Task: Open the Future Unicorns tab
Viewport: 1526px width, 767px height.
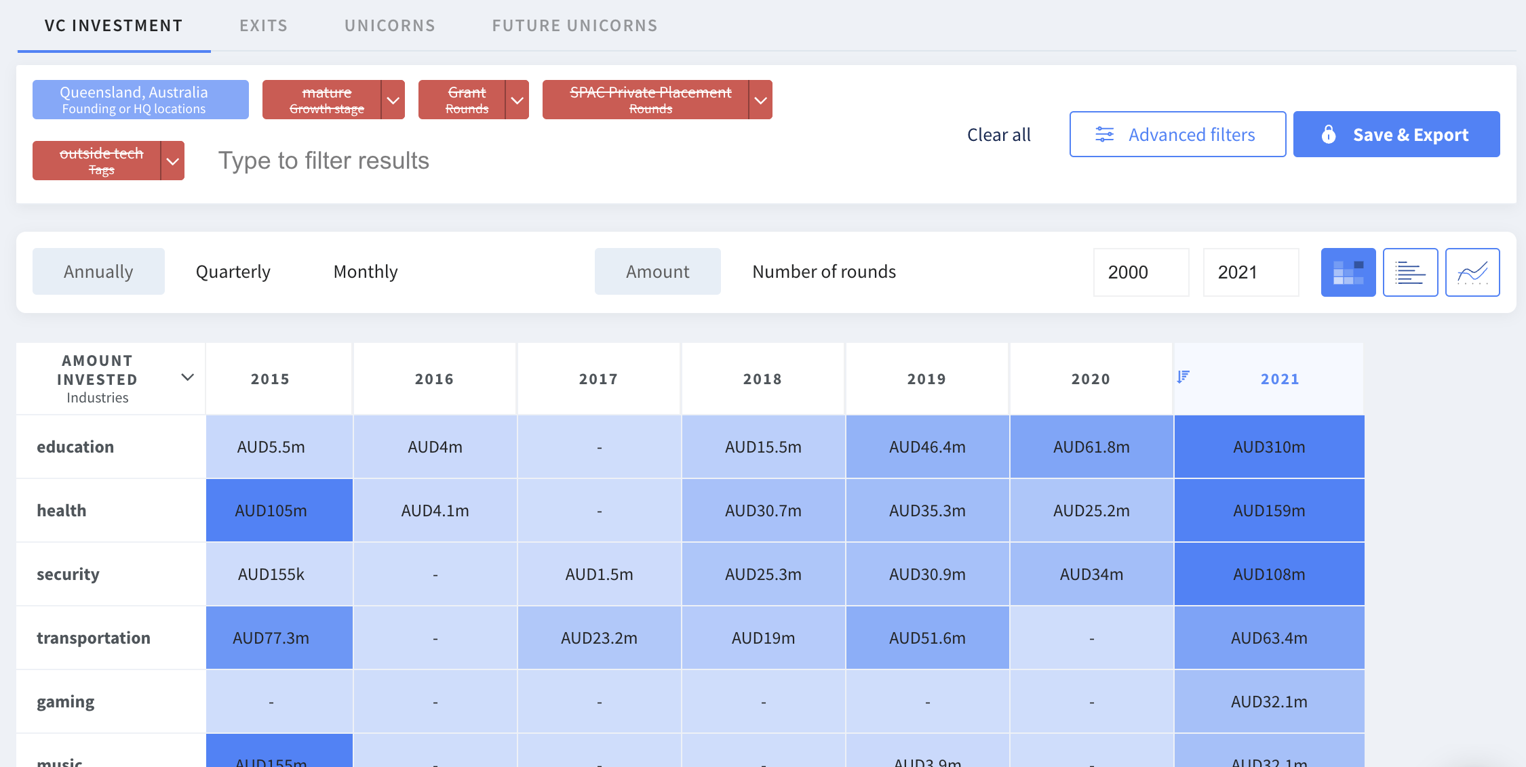Action: tap(575, 26)
